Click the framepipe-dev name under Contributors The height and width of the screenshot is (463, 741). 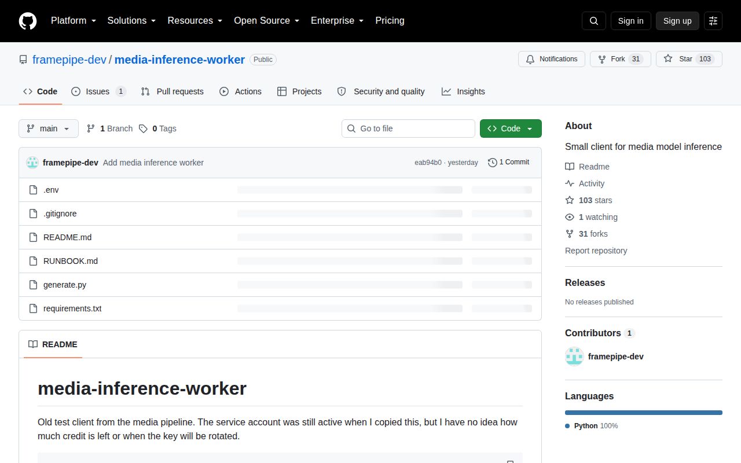coord(615,357)
